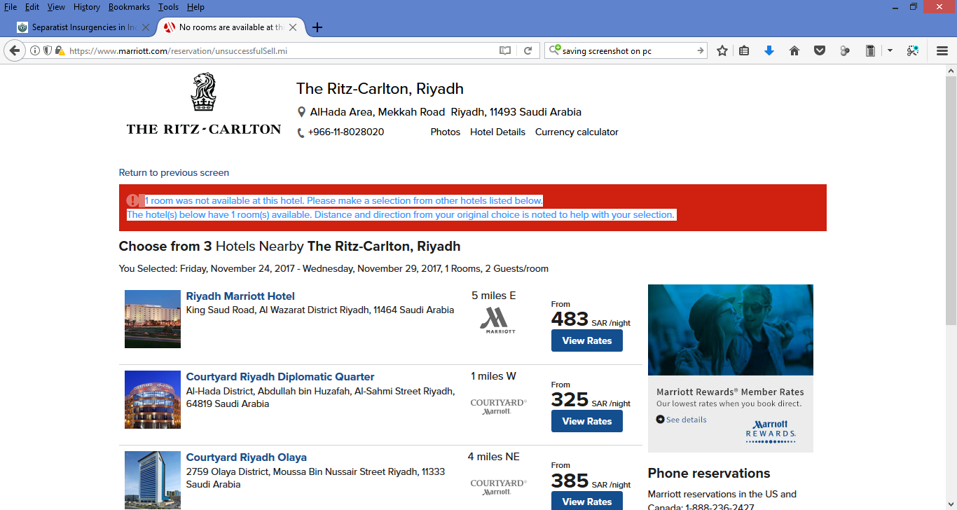Screen dimensions: 957x510
Task: Go to the browser Home page icon
Action: pos(794,50)
